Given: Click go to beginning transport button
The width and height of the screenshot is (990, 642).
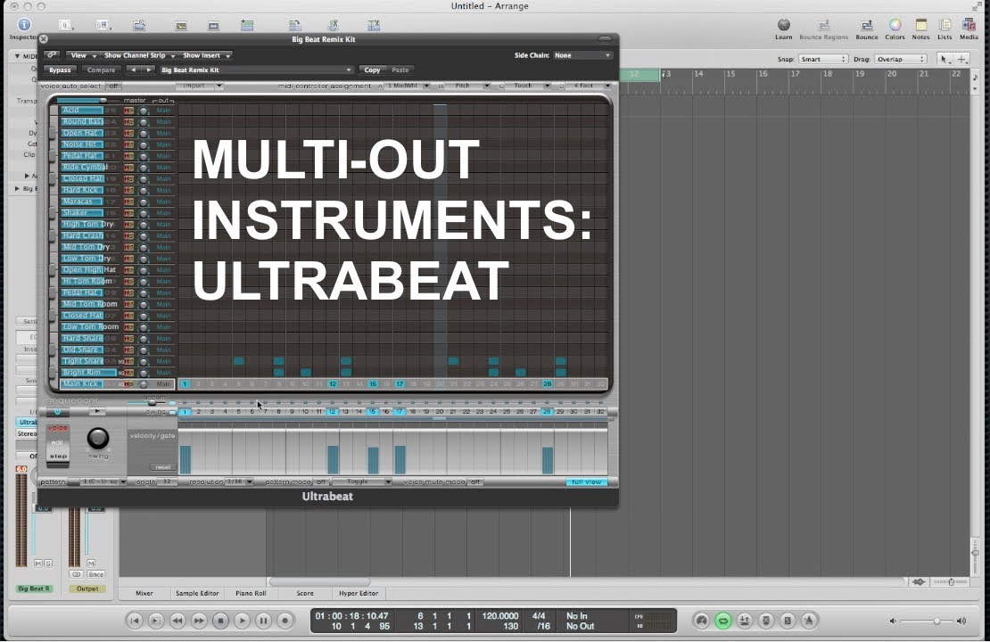Looking at the screenshot, I should 135,621.
